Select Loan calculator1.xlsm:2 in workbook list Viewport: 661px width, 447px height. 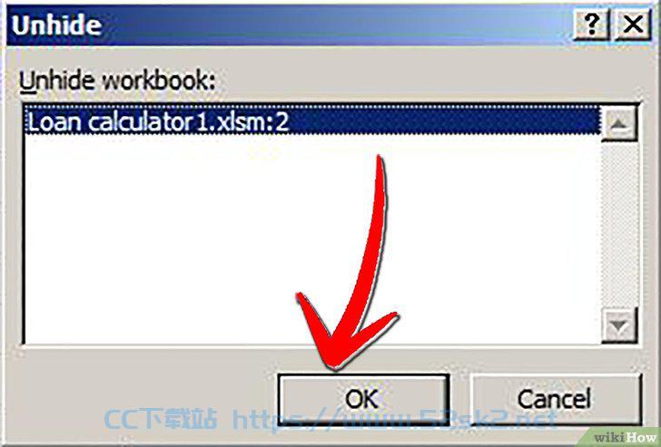(312, 121)
